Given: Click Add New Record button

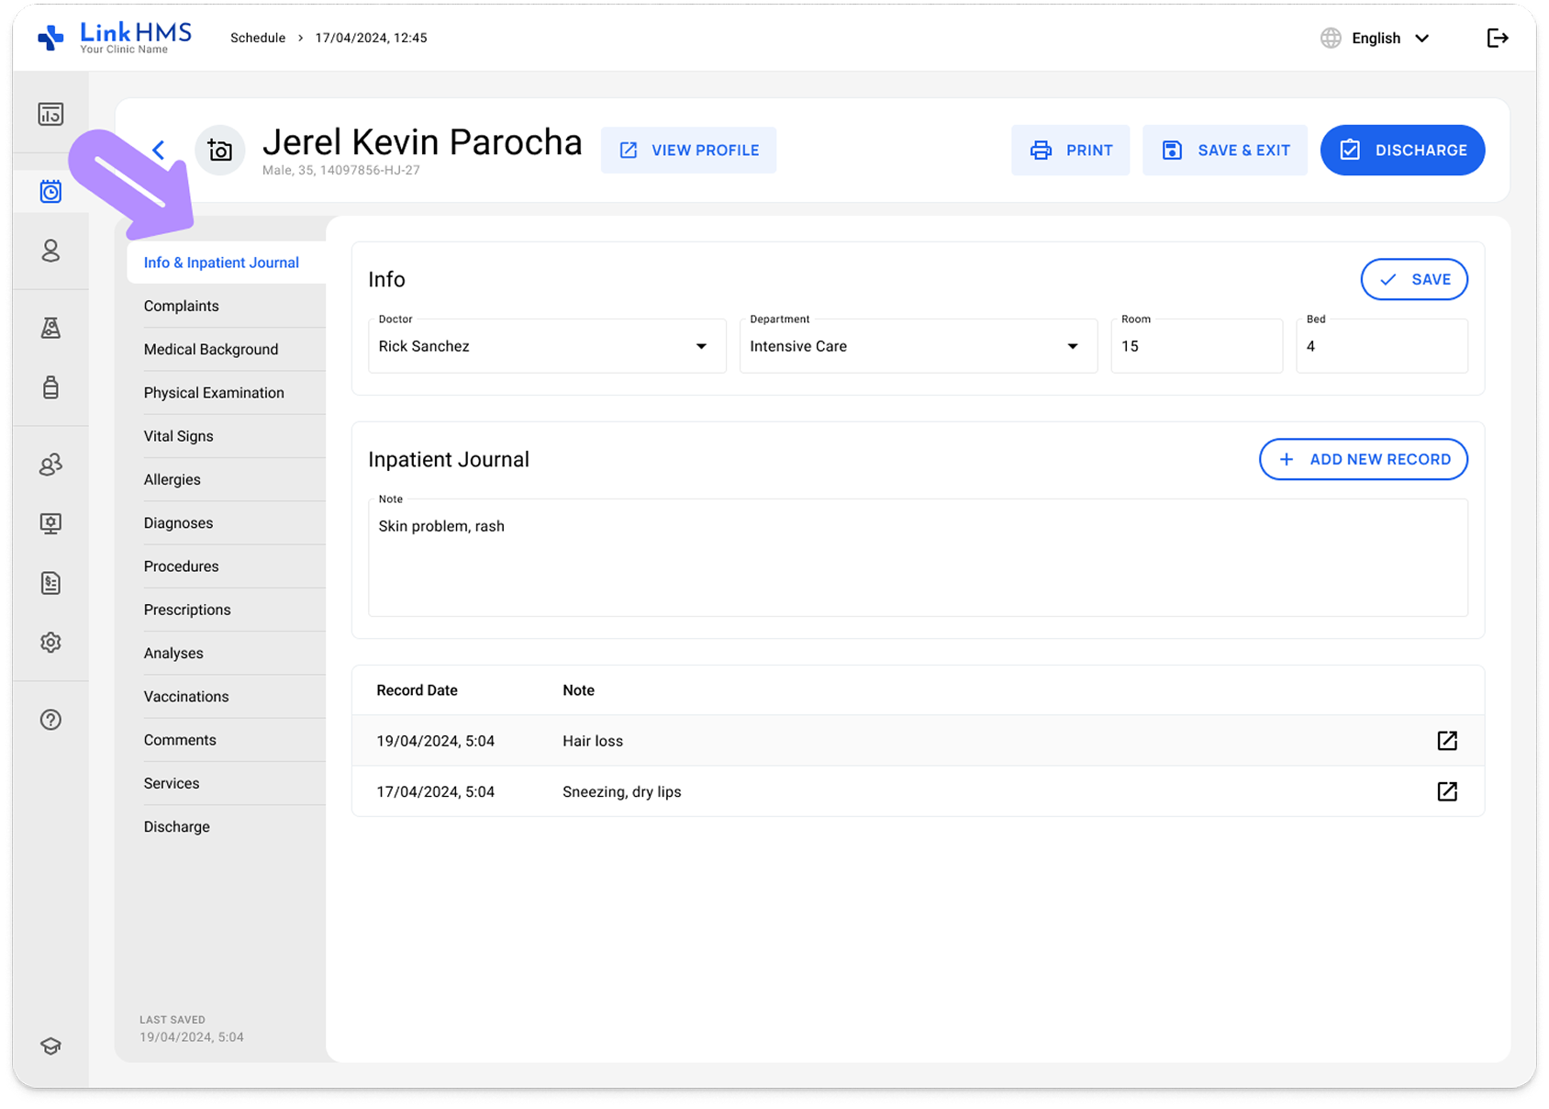Looking at the screenshot, I should point(1363,459).
